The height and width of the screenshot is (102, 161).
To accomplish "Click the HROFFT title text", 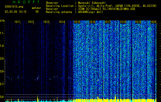I will pos(26,2).
